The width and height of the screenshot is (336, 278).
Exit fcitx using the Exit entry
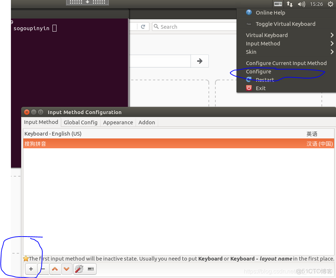pos(260,88)
